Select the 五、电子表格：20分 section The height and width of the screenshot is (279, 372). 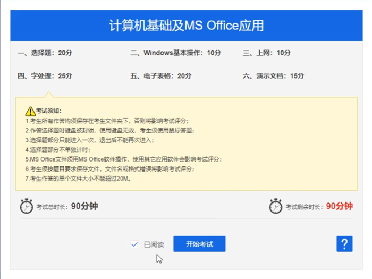tap(161, 76)
